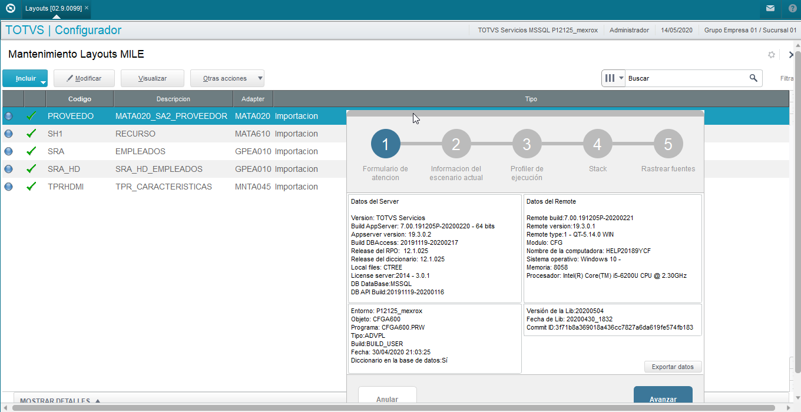Click the Commit ID line in Lib panel
Screen dimensions: 801x412
pyautogui.click(x=610, y=327)
